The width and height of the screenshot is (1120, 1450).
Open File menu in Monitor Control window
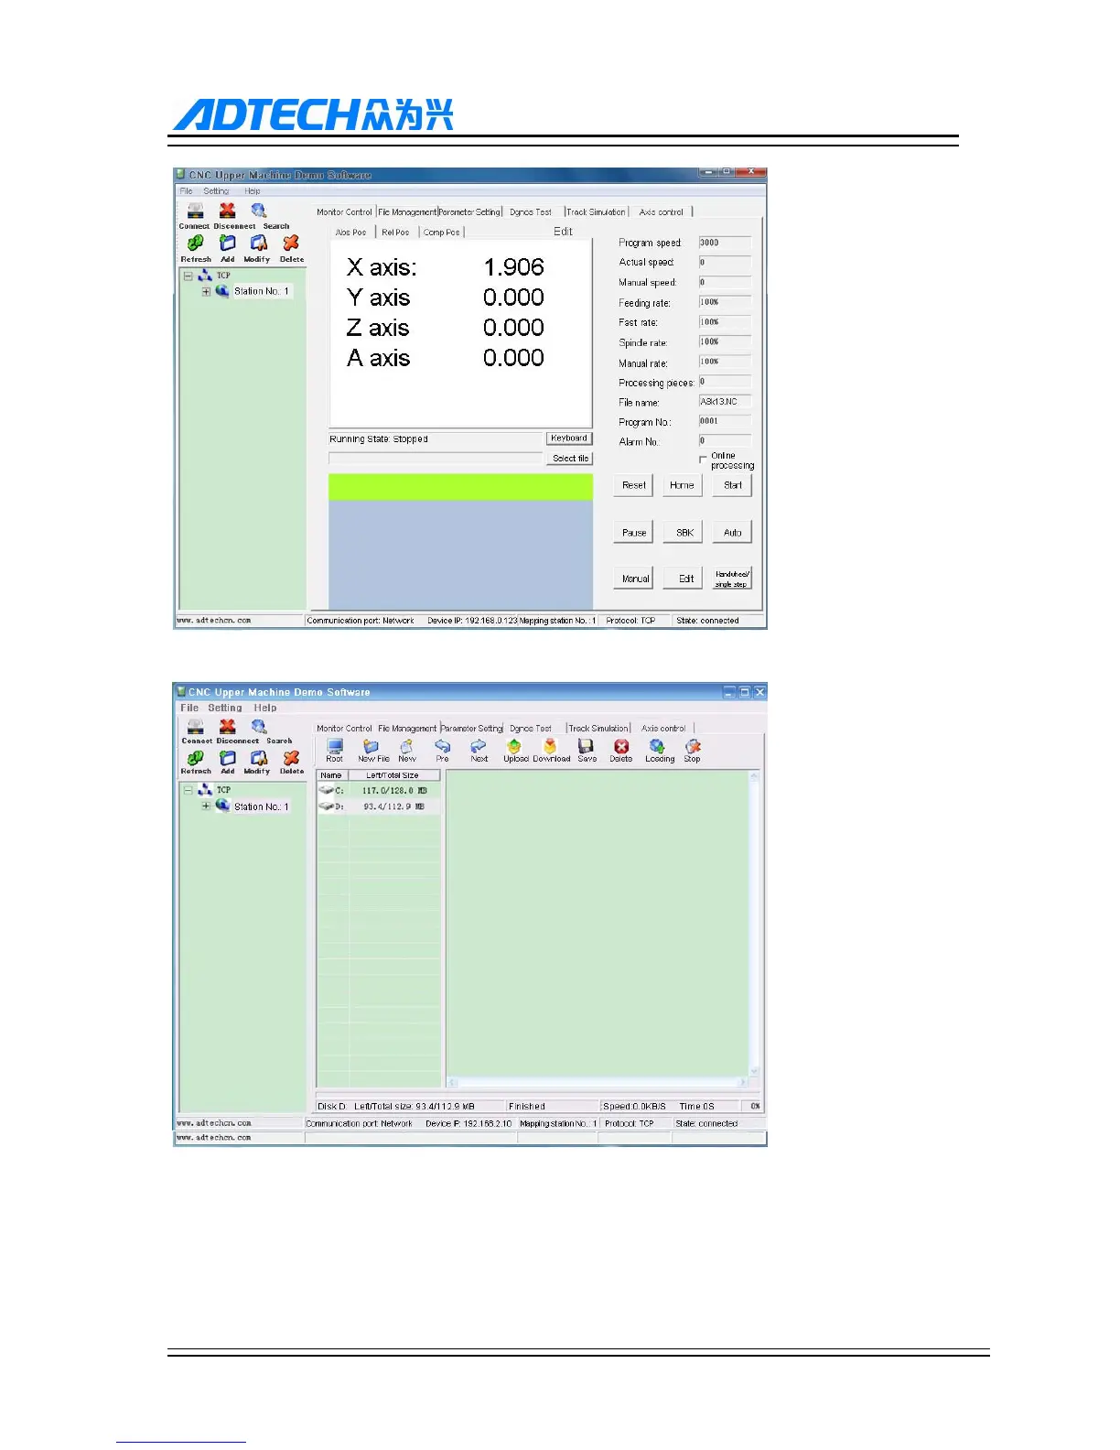pyautogui.click(x=186, y=191)
